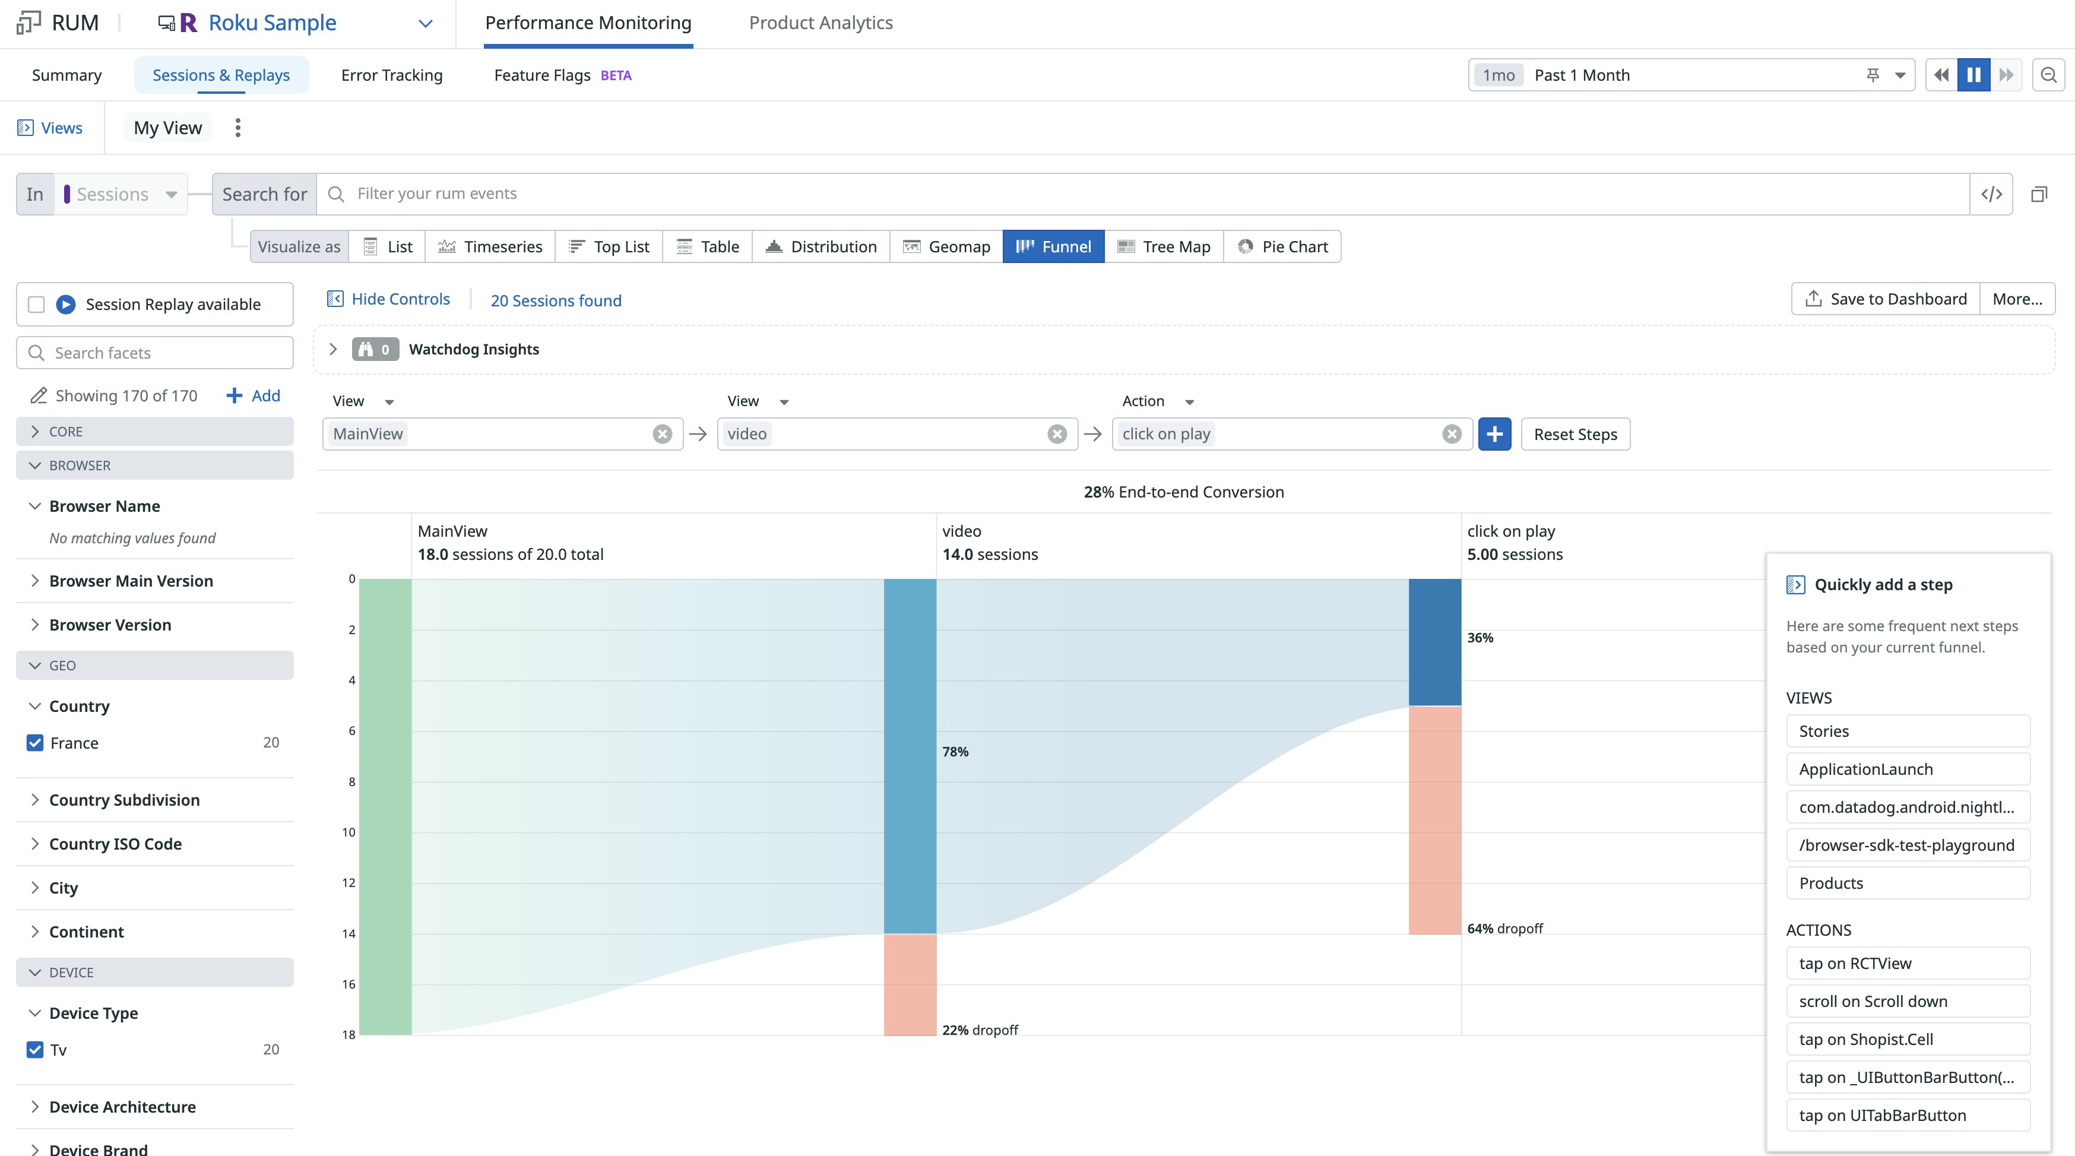Click the copy icon beside search bar
2075x1156 pixels.
2039,194
